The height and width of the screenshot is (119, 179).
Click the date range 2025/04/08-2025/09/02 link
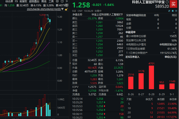[x=44, y=9]
